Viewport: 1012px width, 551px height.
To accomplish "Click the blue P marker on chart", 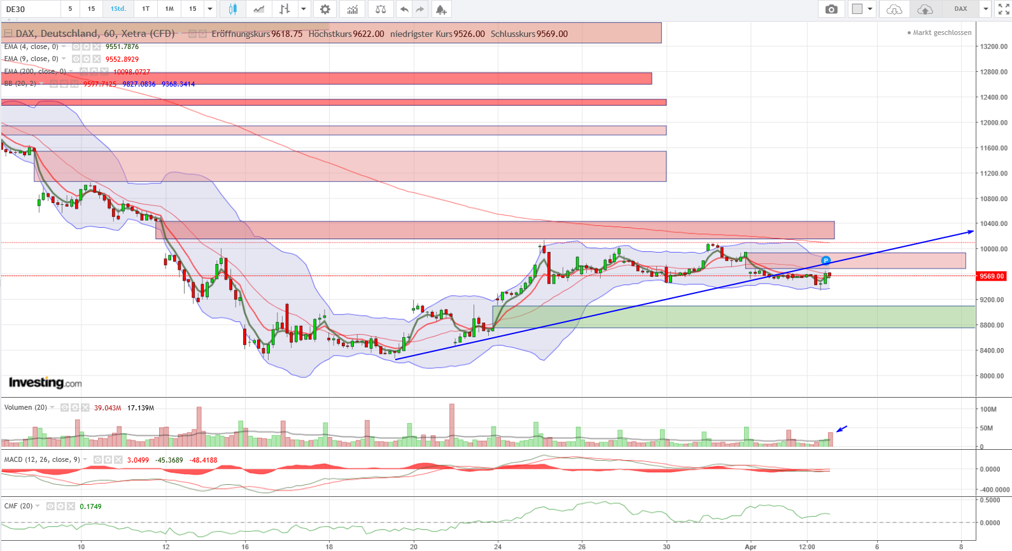I will pos(826,260).
